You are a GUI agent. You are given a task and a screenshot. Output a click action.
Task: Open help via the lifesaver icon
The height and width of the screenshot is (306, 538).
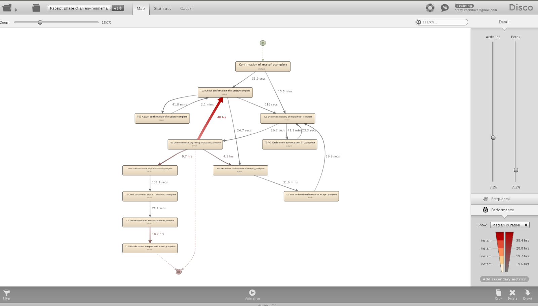point(430,7)
